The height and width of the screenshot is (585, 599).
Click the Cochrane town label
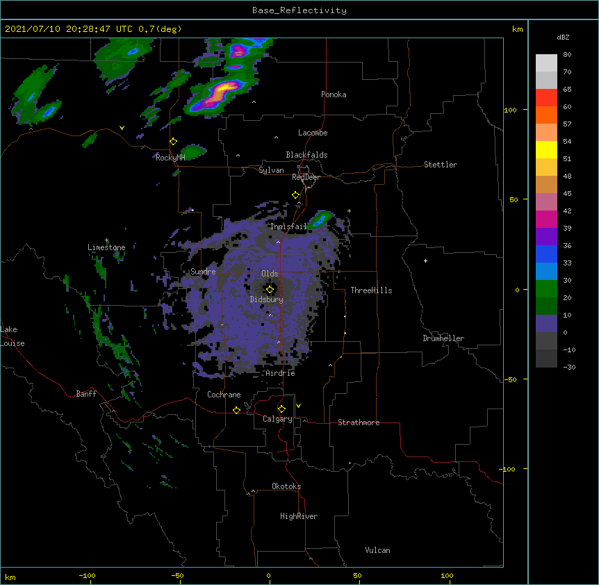point(224,395)
